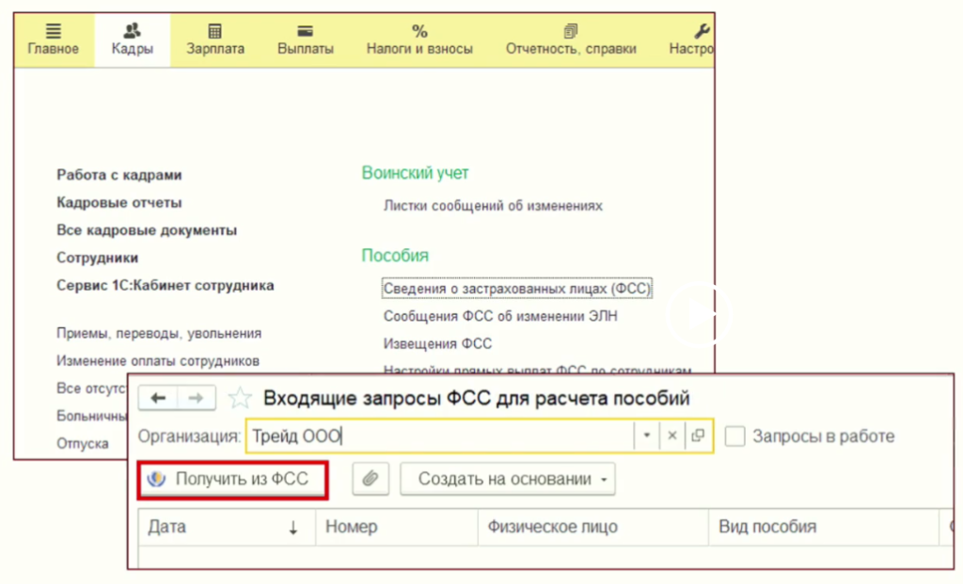The width and height of the screenshot is (963, 584).
Task: Click the paperclip attachments icon
Action: point(371,480)
